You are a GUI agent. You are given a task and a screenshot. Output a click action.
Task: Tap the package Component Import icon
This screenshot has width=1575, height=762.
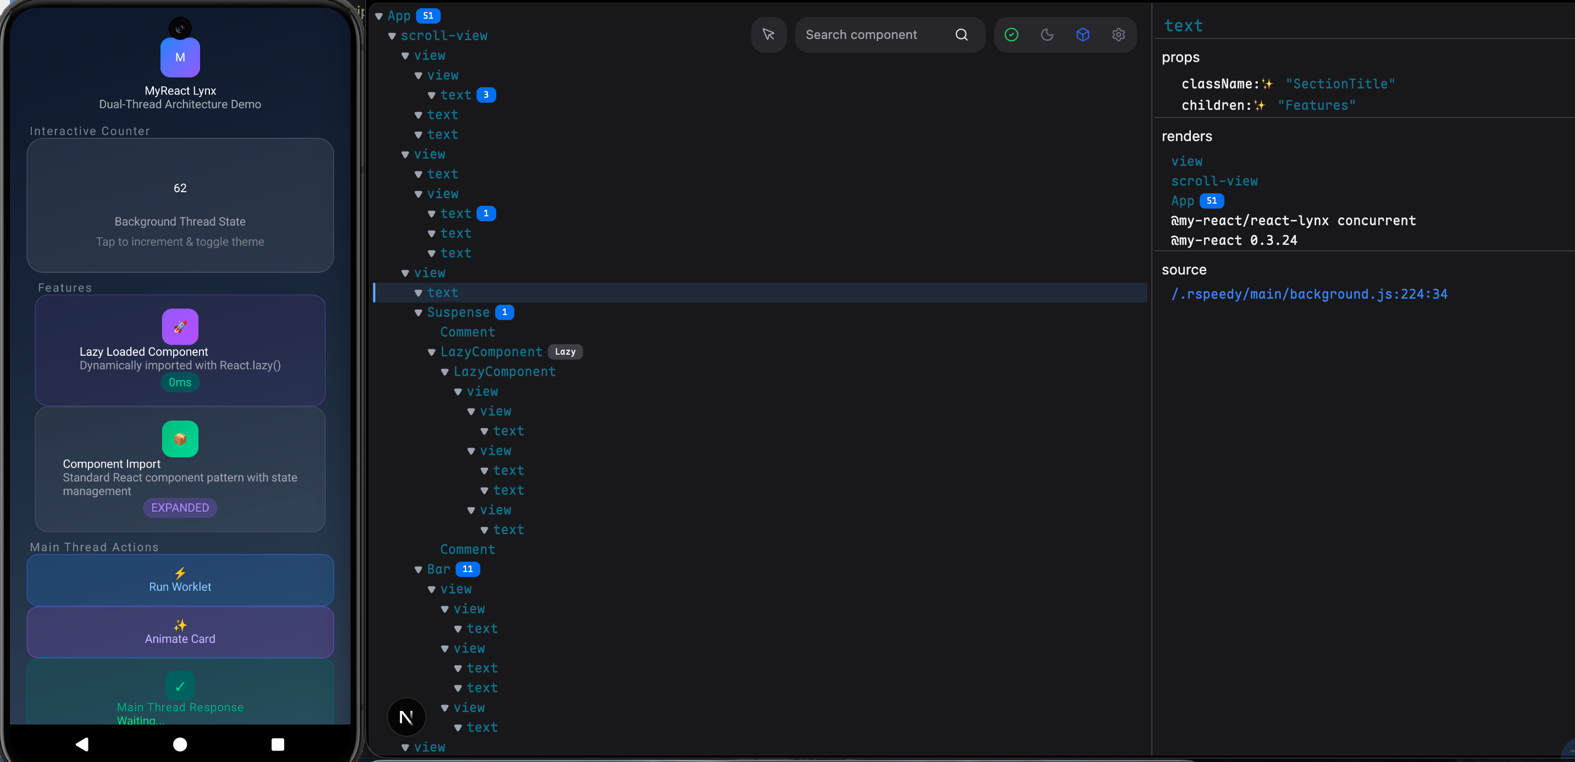180,439
